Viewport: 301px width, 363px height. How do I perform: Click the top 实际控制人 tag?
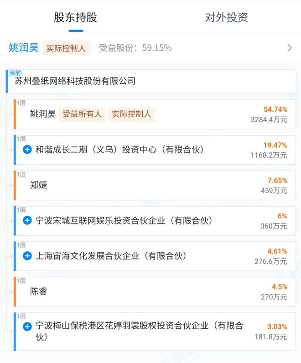tap(66, 48)
